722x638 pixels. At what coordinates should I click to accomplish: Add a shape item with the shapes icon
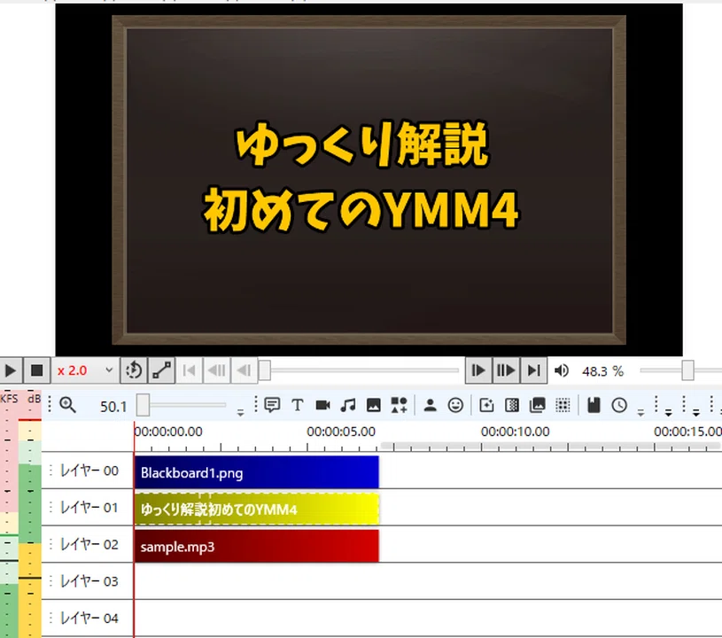click(400, 405)
